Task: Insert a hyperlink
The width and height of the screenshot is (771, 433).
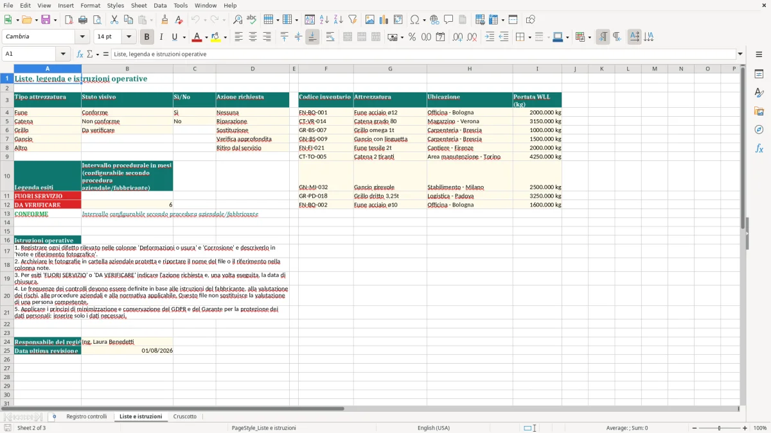Action: (x=434, y=20)
